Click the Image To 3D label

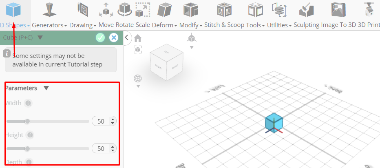pyautogui.click(x=338, y=25)
